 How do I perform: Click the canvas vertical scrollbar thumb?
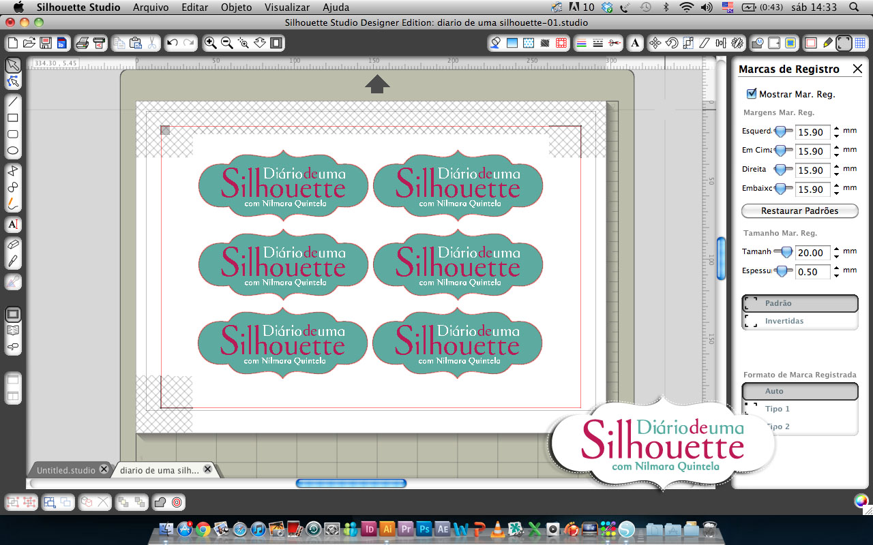721,258
